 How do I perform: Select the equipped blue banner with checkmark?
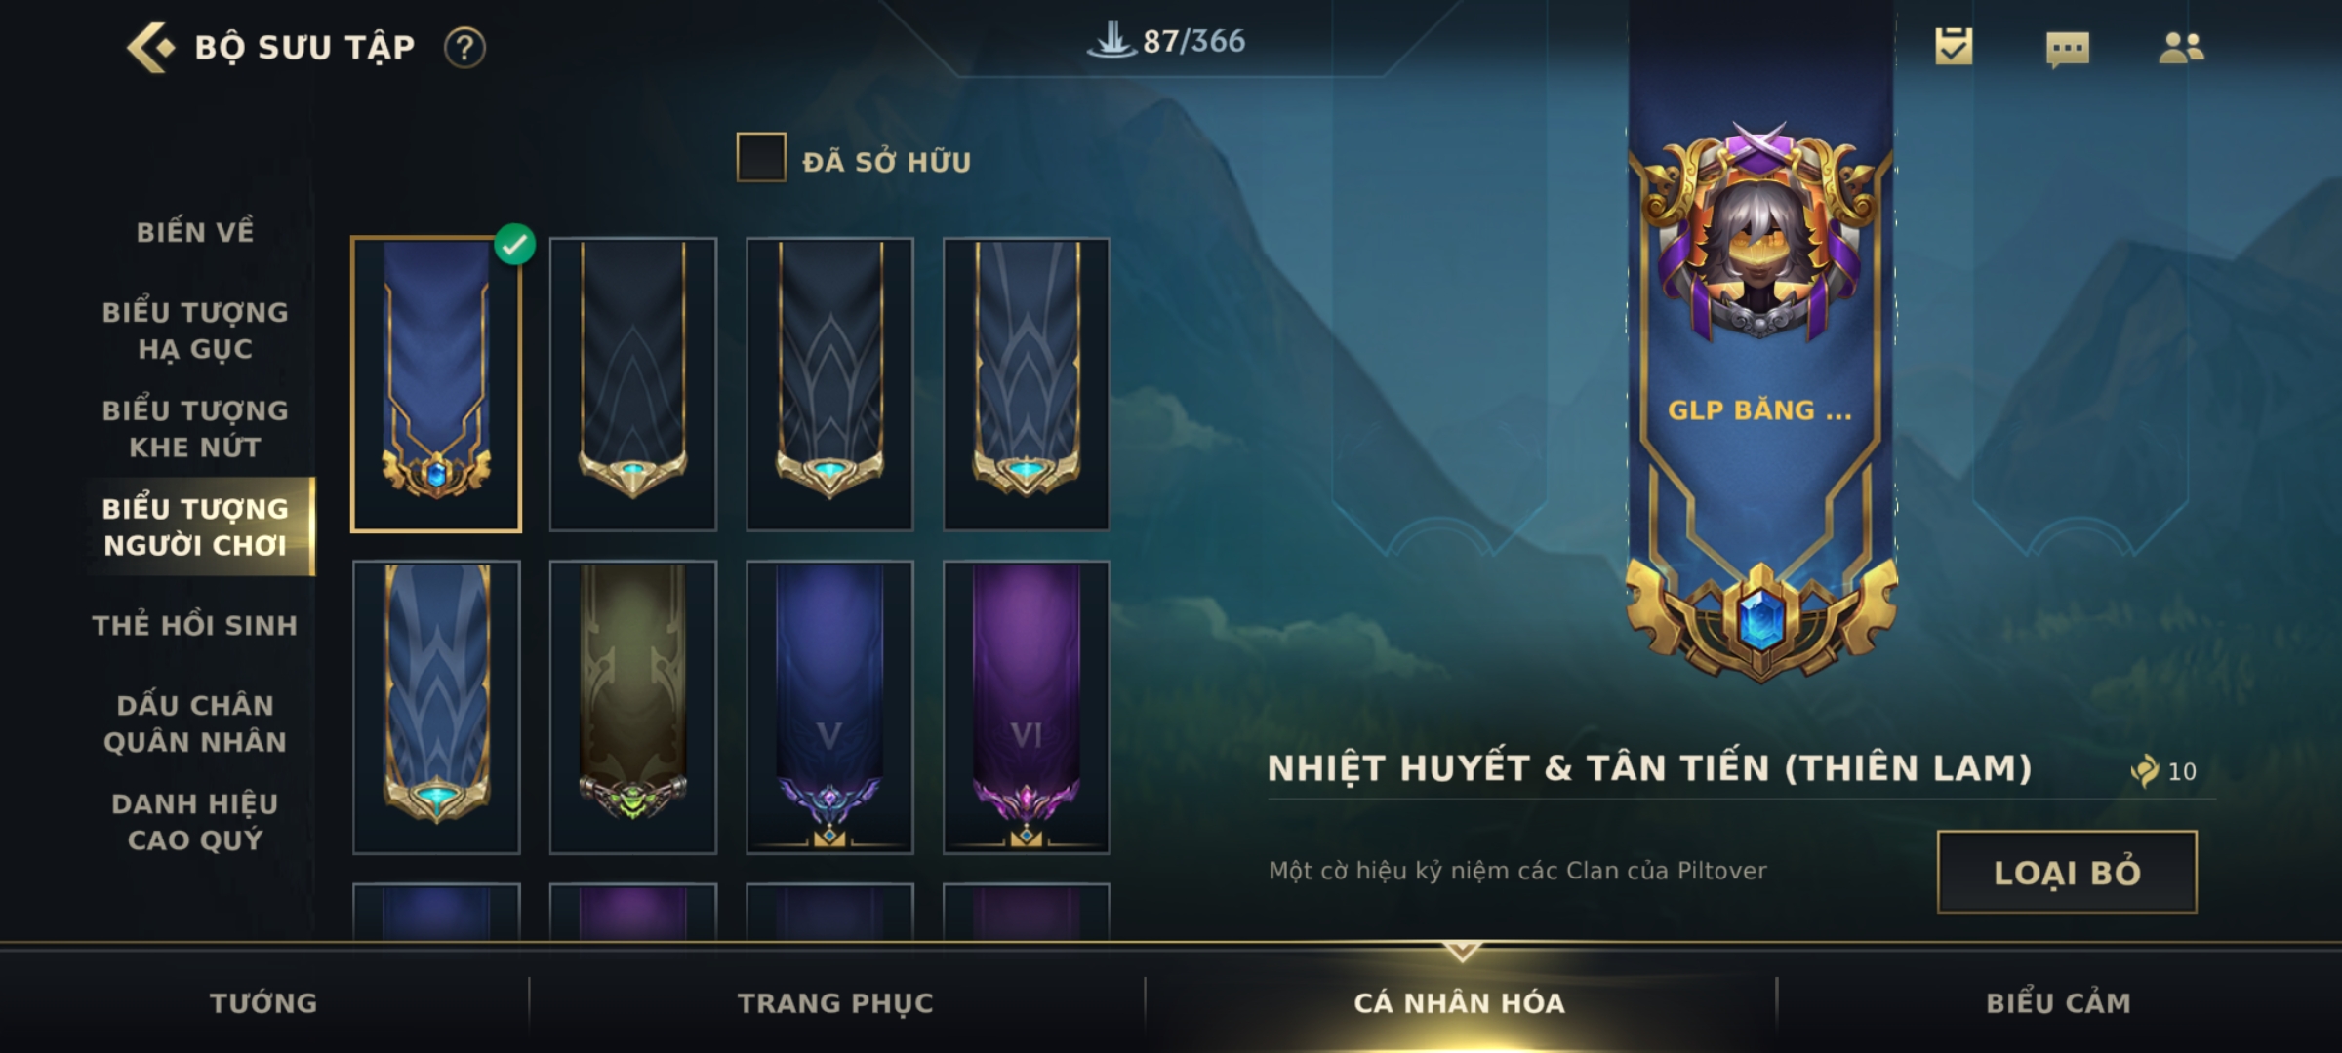436,384
